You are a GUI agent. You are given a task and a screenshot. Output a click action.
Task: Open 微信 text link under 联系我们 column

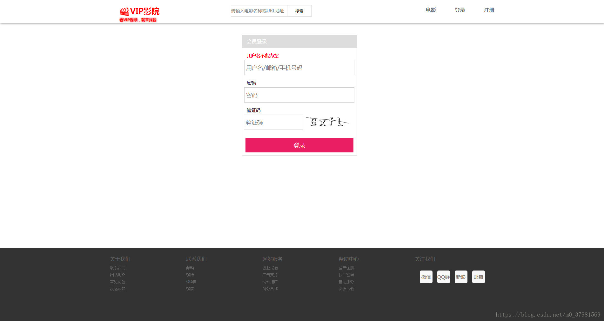pyautogui.click(x=190, y=289)
